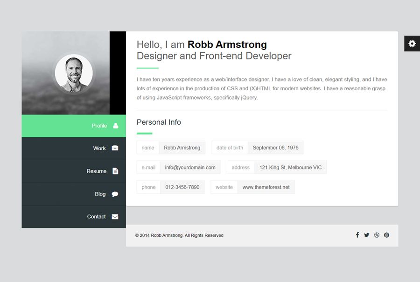Image resolution: width=420 pixels, height=282 pixels.
Task: Click the envelope icon beside Contact
Action: point(115,216)
